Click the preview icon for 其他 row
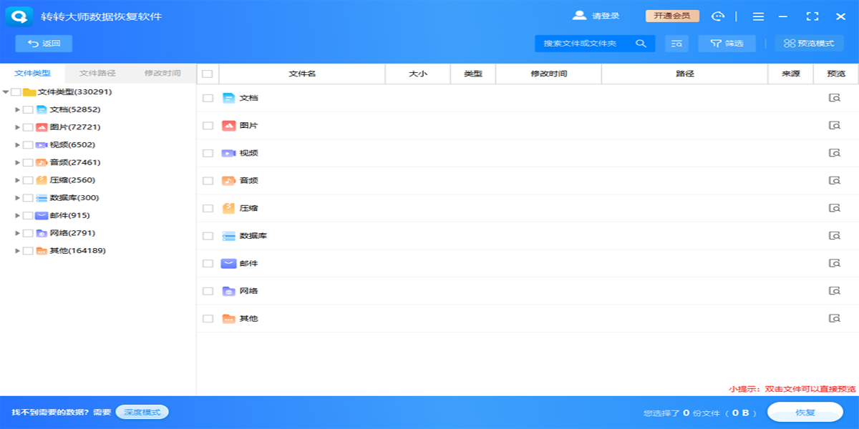This screenshot has width=859, height=429. tap(834, 318)
